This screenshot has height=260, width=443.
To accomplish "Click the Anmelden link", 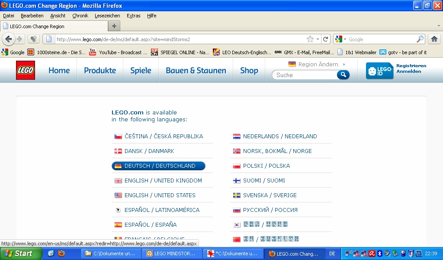I will pos(408,71).
